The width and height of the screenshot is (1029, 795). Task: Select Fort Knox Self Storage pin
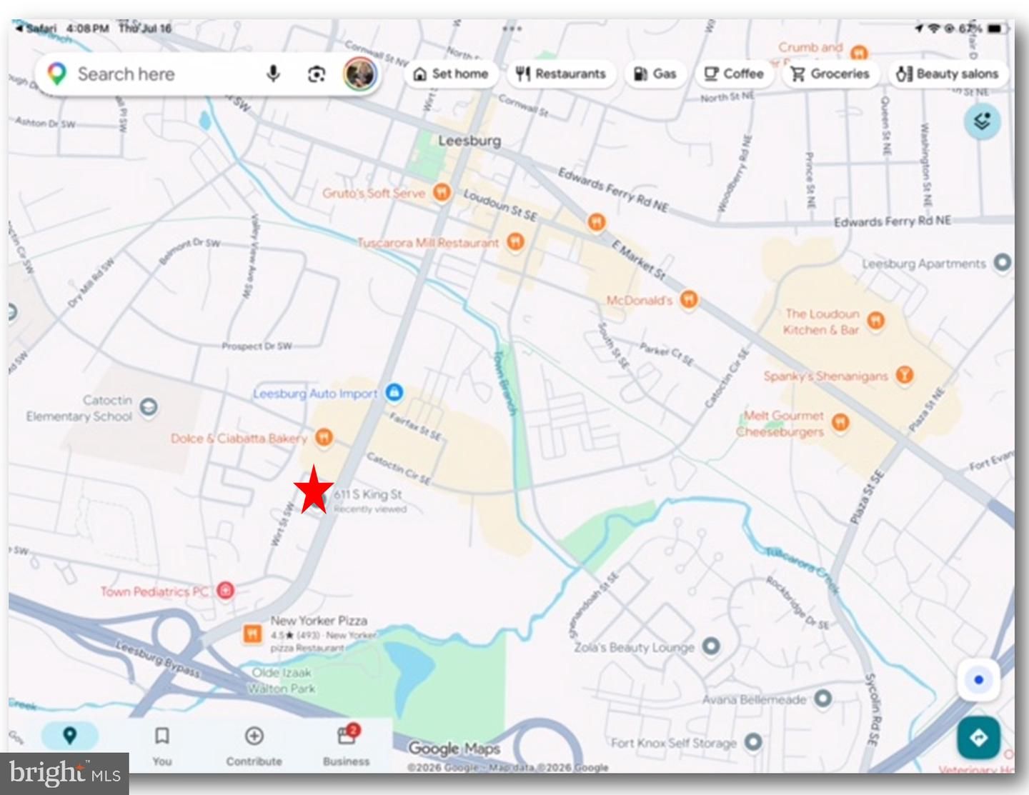753,742
